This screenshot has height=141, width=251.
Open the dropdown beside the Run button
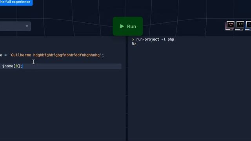[15, 26]
